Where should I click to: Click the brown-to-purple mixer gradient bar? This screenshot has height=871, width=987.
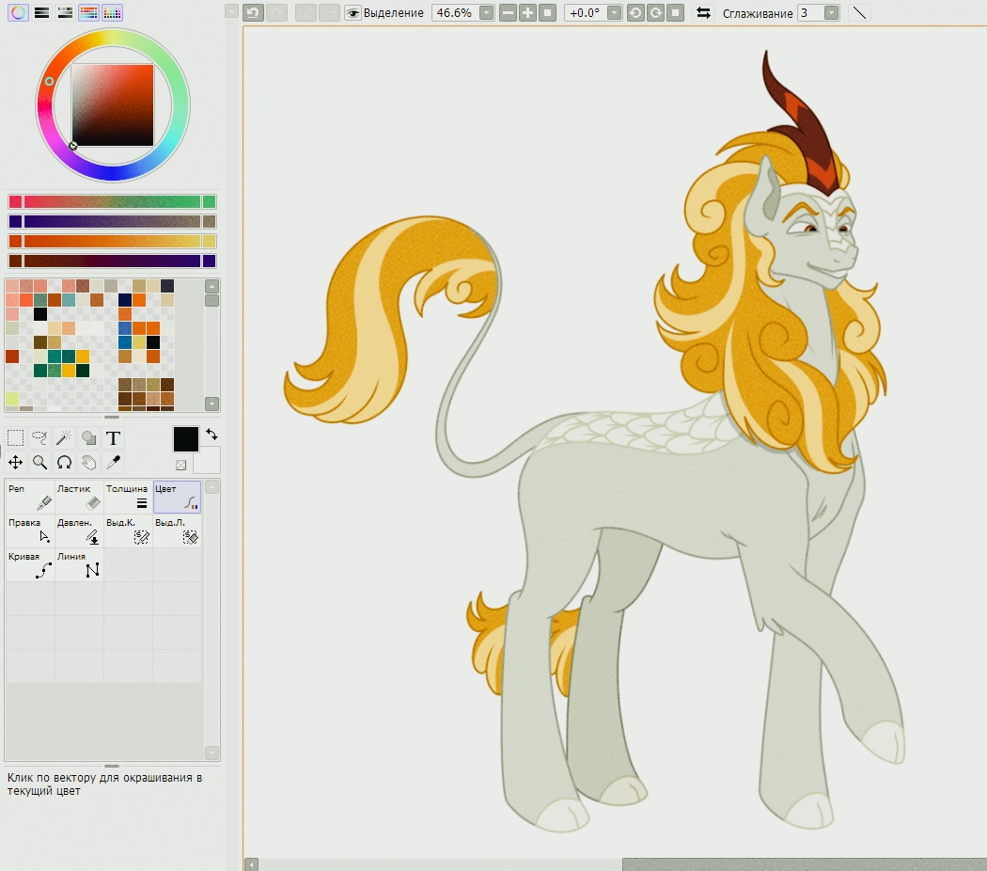tap(113, 261)
